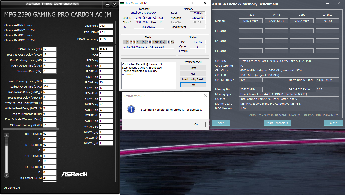Click the CPU Multiplier 47x field
Image resolution: width=345 pixels, height=195 pixels.
pyautogui.click(x=251, y=80)
